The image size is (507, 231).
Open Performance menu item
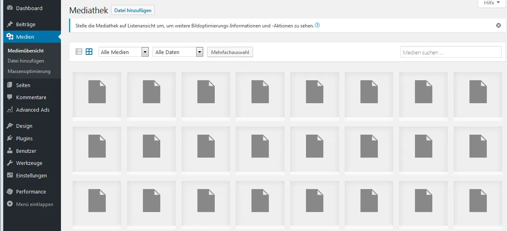30,191
